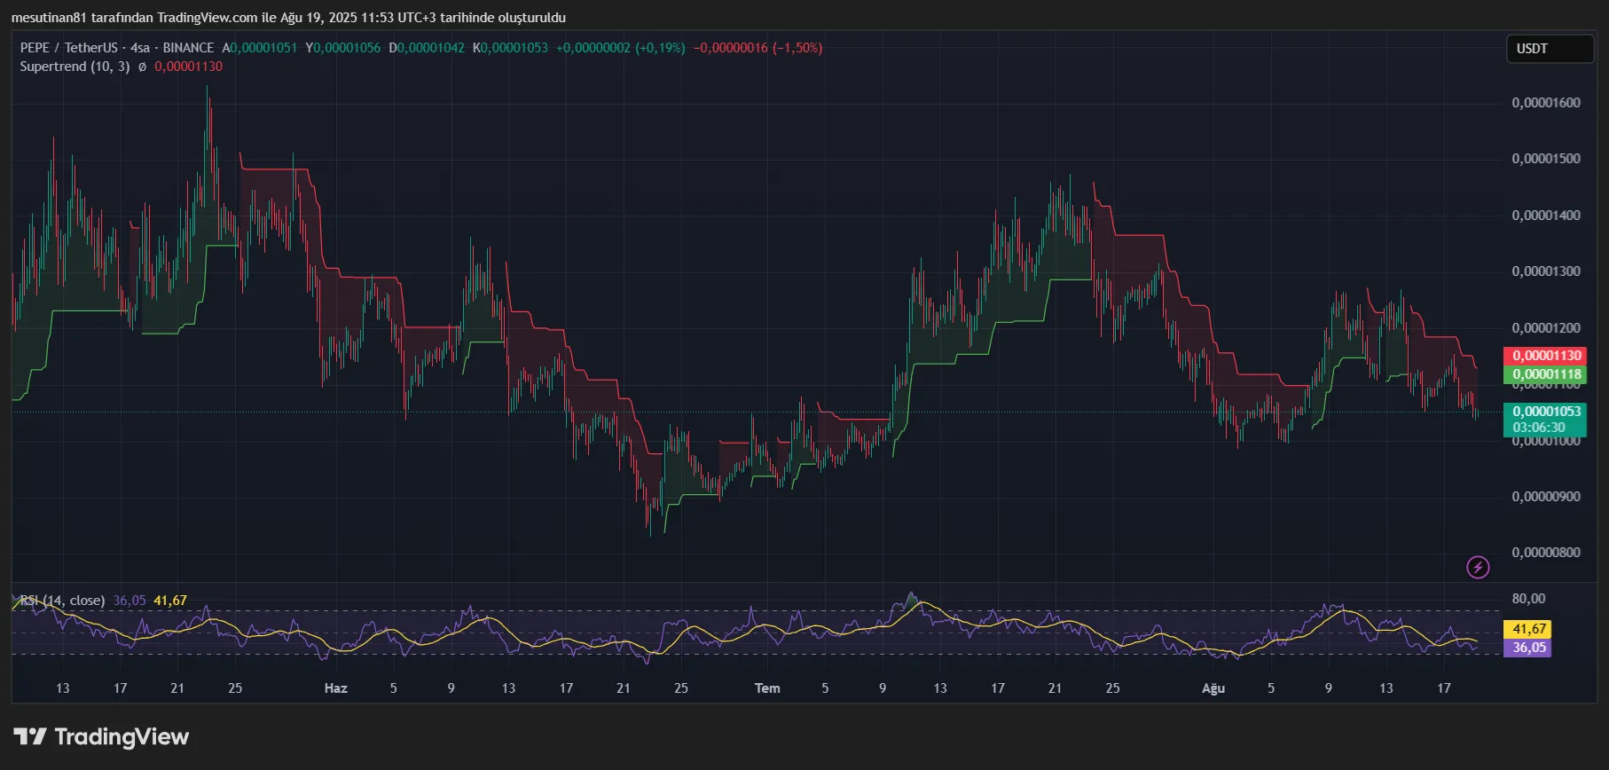Click the RSI 36,05 value in legend

click(x=130, y=601)
